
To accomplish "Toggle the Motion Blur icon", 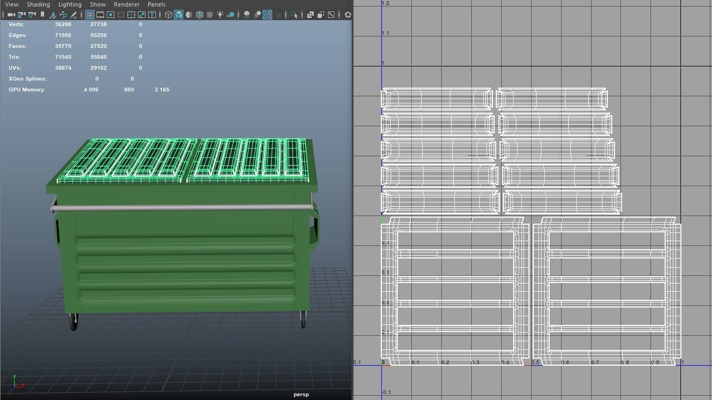I will tap(257, 15).
